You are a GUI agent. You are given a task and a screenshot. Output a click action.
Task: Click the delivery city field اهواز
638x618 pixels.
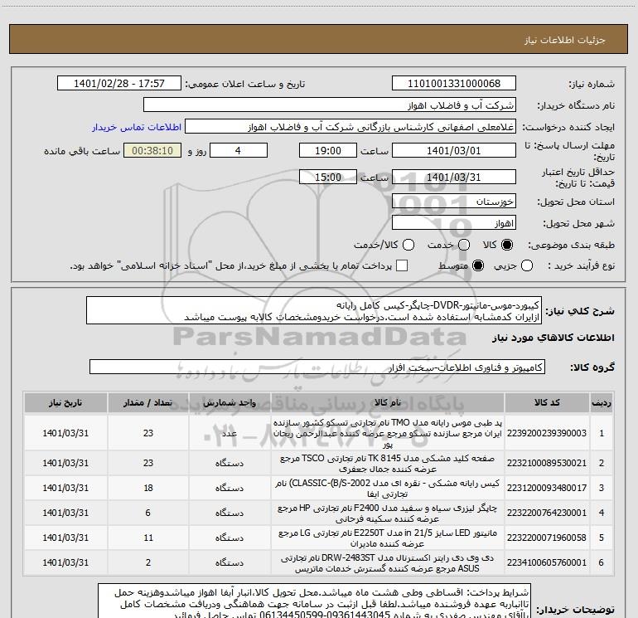pyautogui.click(x=454, y=223)
